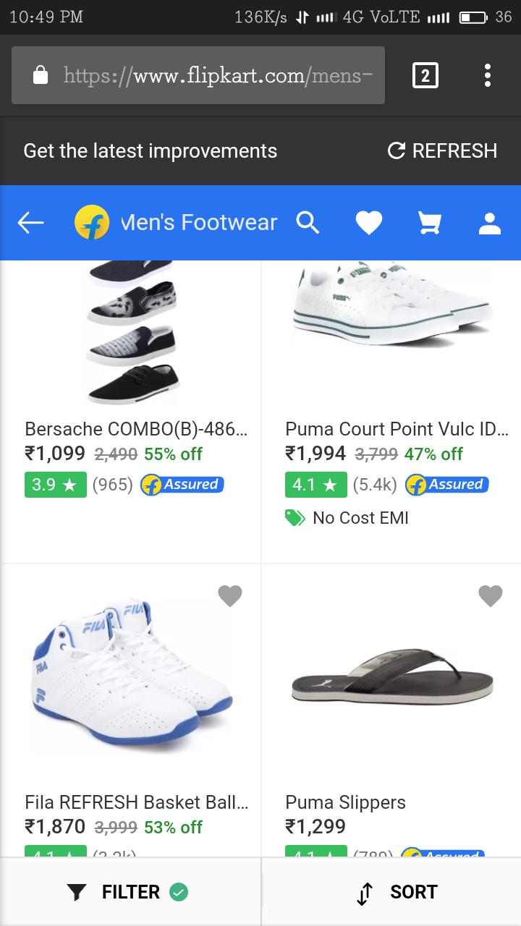
Task: Open the Flipkart logo home icon
Action: [x=92, y=223]
